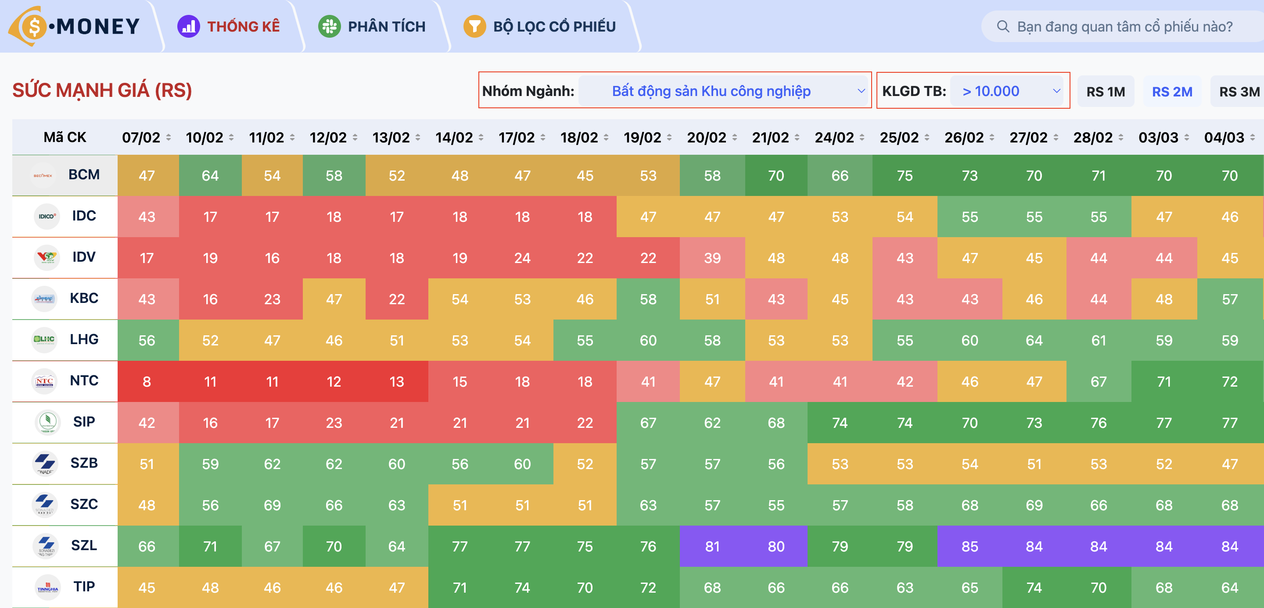Select the RS 2M period
This screenshot has height=608, width=1264.
1172,92
